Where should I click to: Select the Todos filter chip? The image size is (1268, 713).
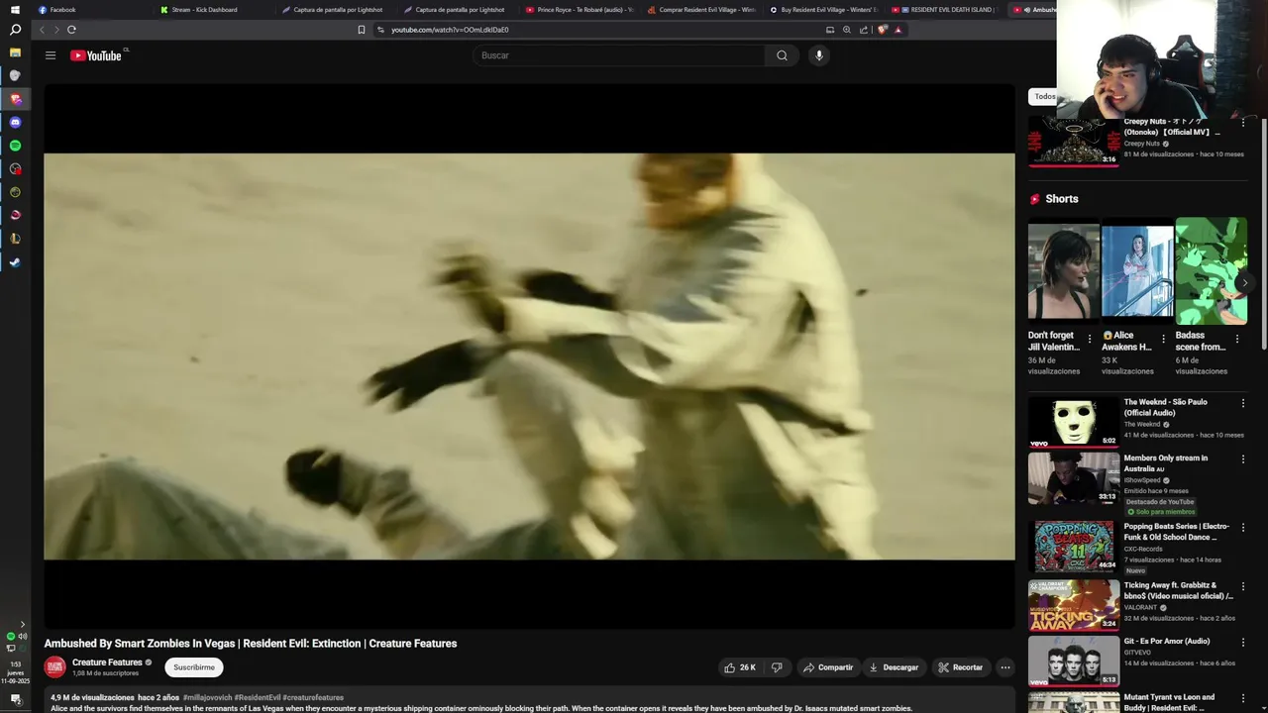(x=1044, y=96)
